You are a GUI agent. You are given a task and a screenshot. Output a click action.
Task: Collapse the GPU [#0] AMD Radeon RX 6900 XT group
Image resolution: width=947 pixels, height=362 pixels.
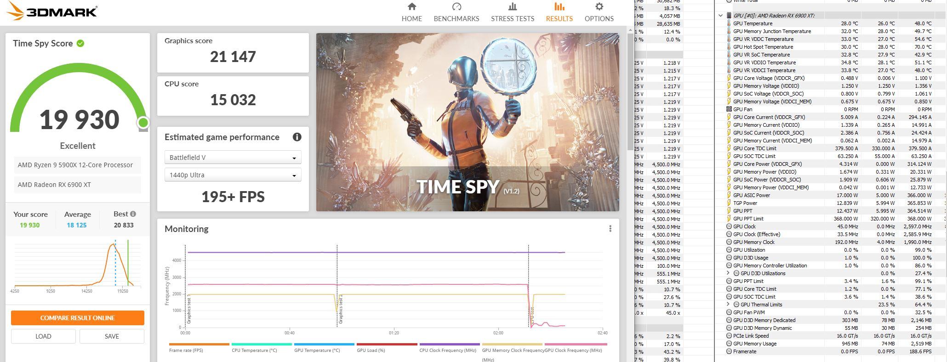(x=720, y=16)
